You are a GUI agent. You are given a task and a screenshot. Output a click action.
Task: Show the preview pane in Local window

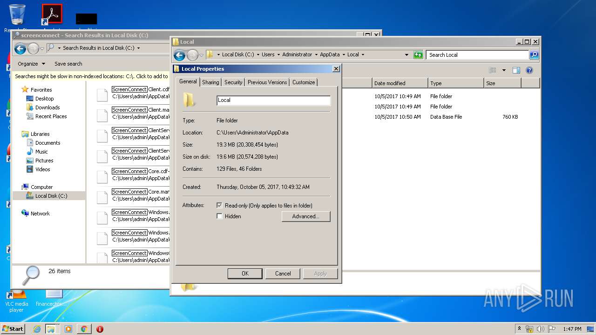(516, 70)
